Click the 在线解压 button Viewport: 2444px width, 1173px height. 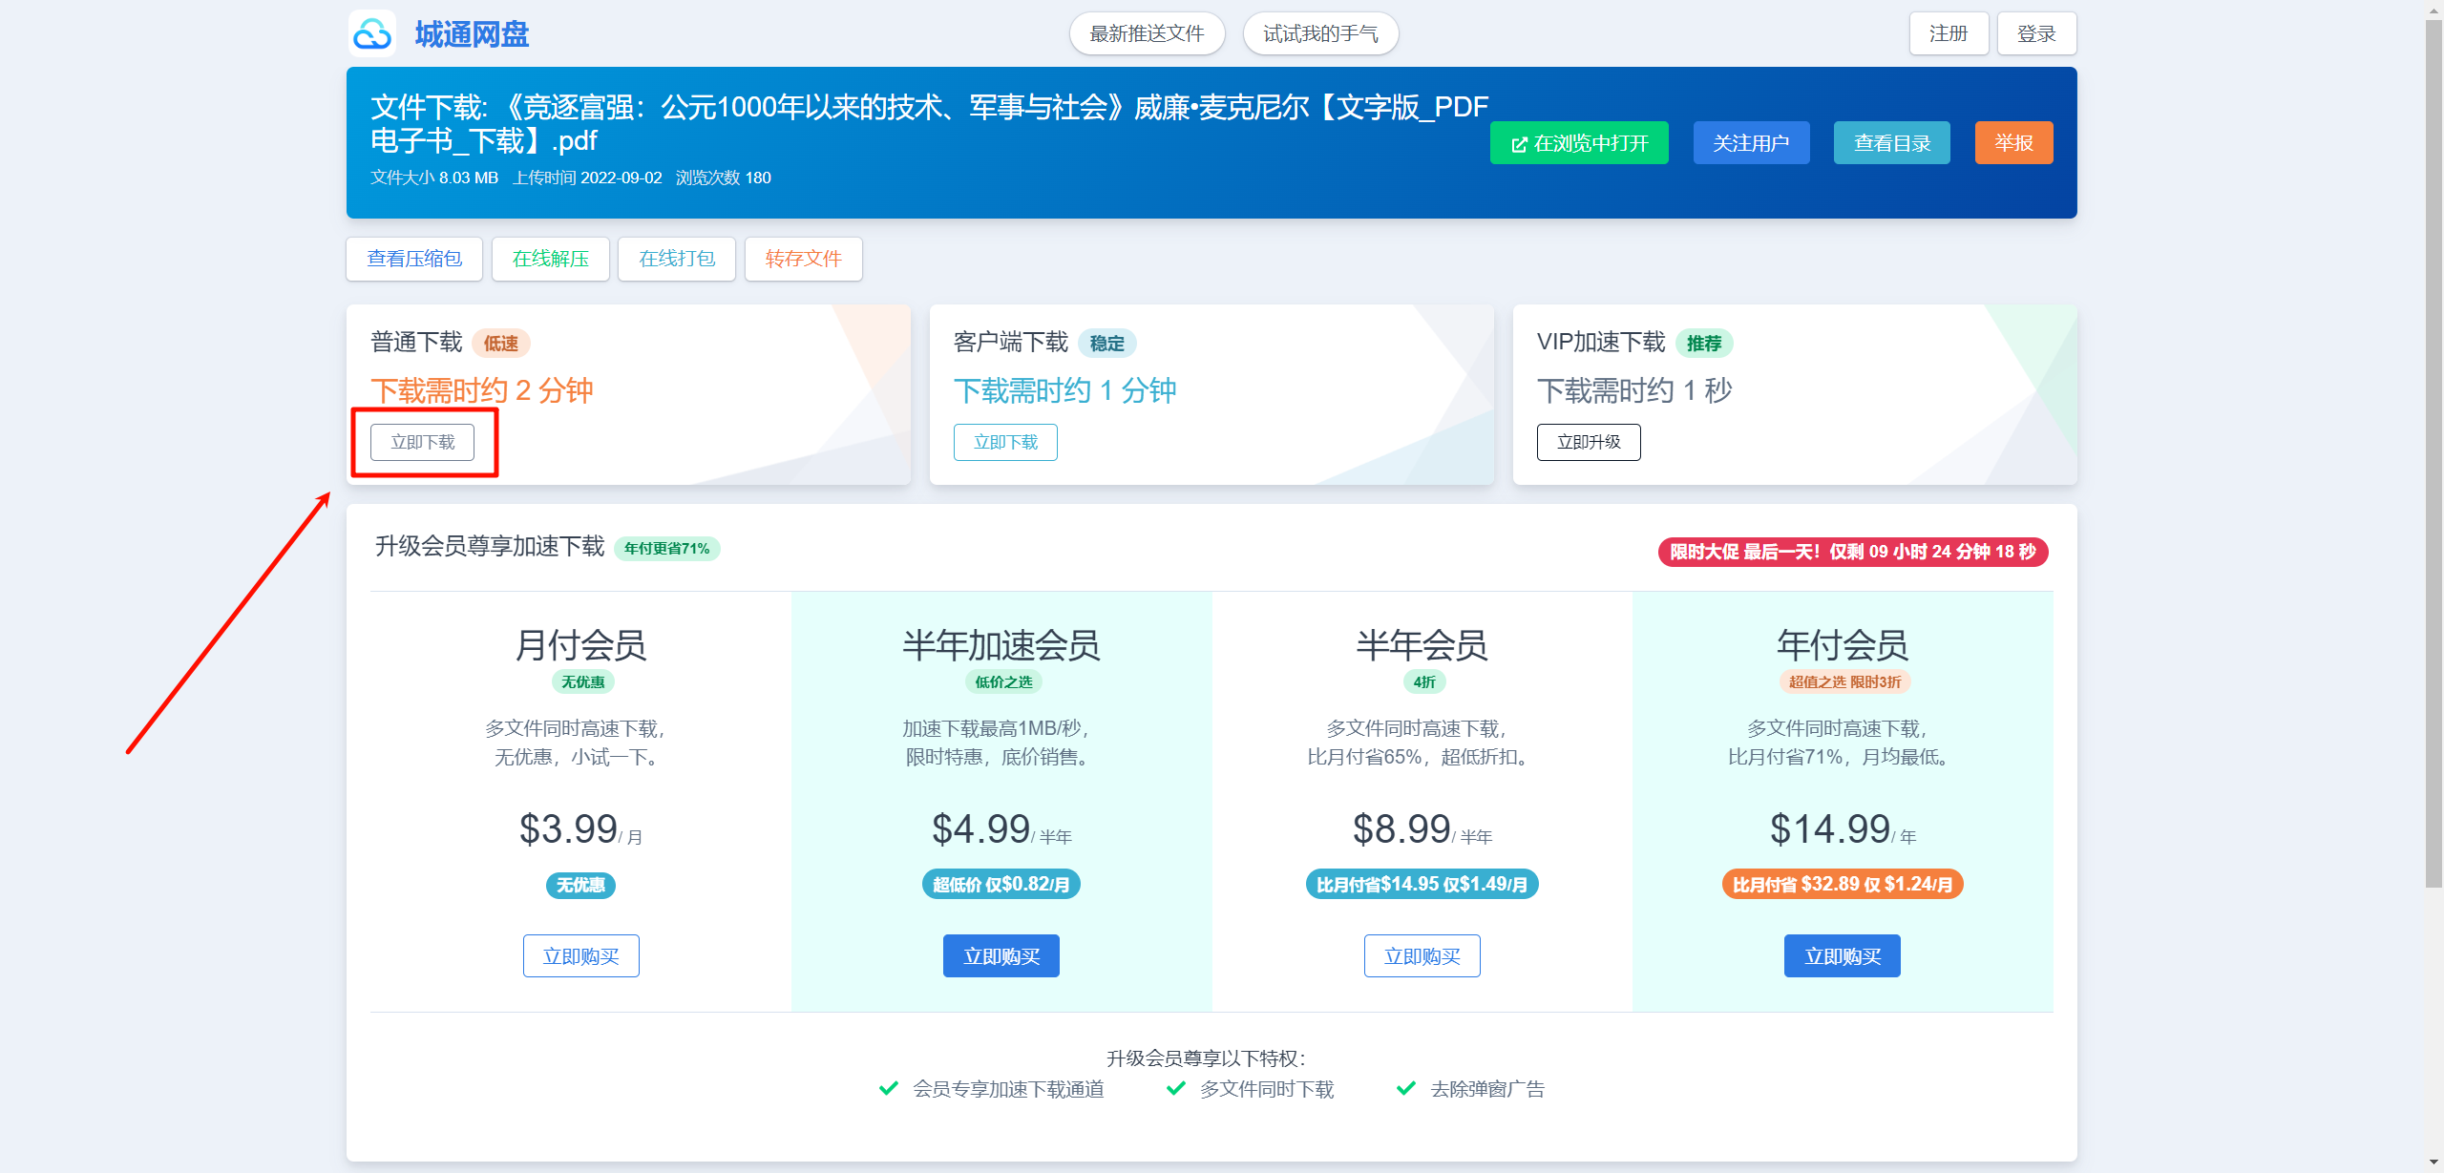(550, 259)
